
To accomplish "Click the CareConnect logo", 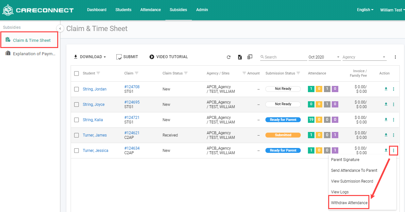I will click(x=38, y=10).
